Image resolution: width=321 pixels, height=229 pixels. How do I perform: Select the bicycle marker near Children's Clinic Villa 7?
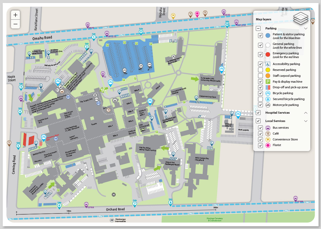[x=150, y=101]
